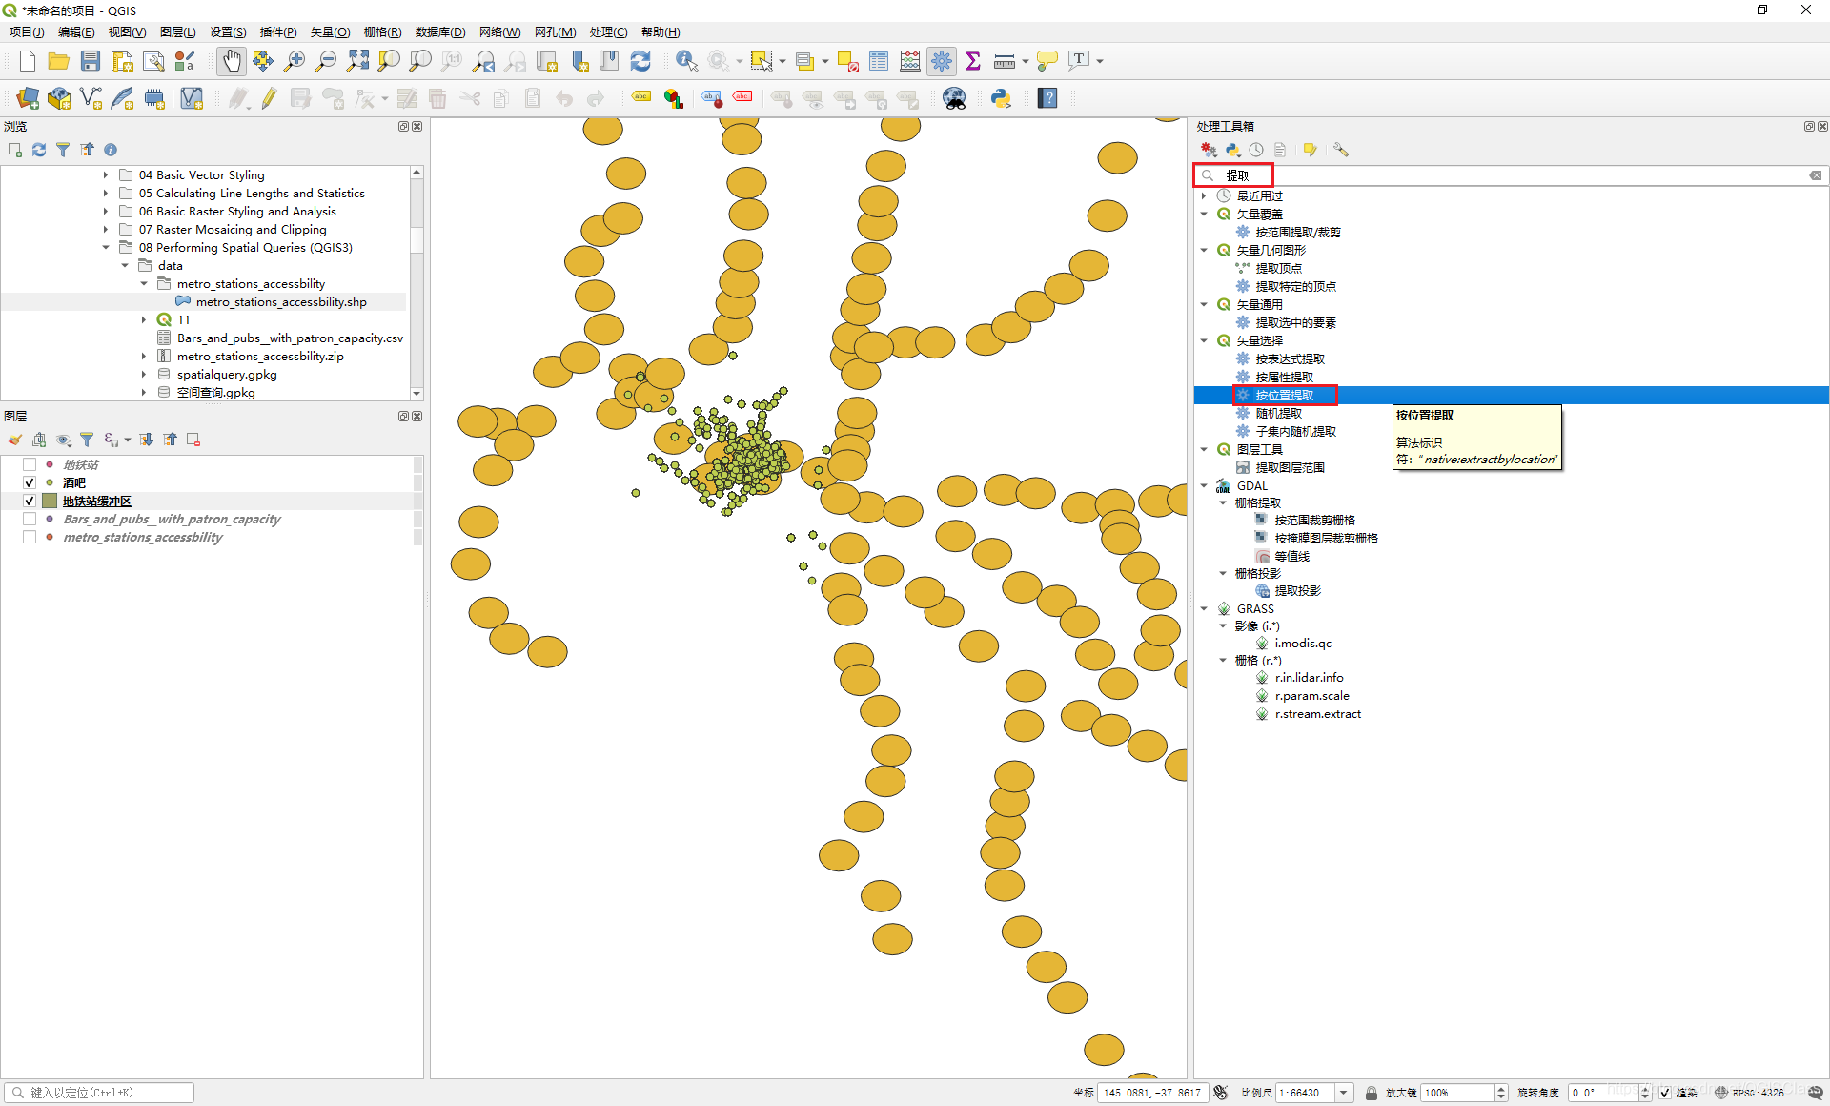Enable the 地铁站 layer checkbox

[30, 464]
